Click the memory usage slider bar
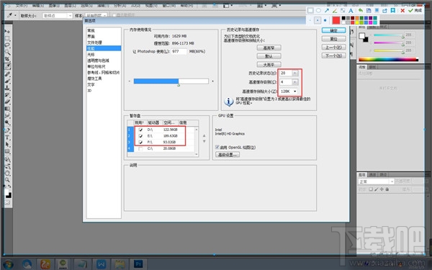 point(171,81)
